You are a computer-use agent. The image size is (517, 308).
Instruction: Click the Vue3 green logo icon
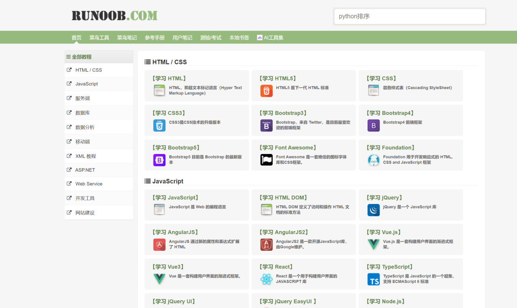159,279
